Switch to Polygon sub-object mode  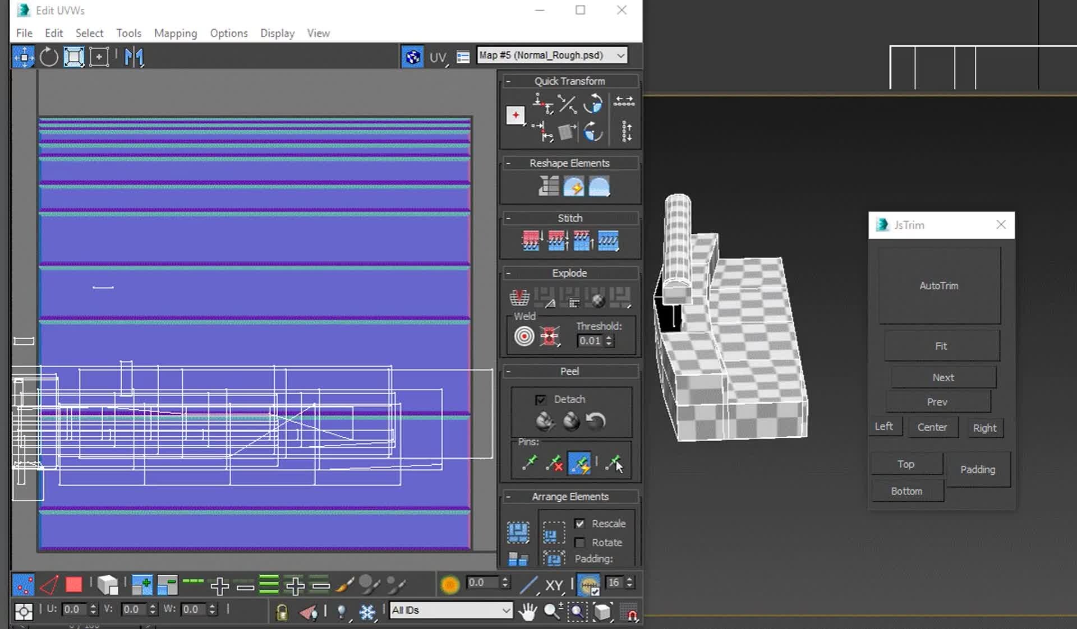click(73, 584)
